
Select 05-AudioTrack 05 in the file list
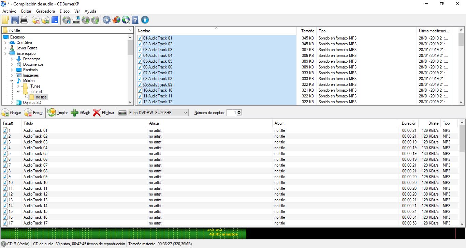[x=158, y=61]
